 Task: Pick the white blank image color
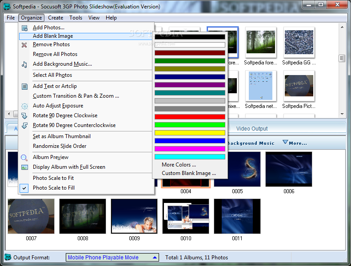point(190,45)
